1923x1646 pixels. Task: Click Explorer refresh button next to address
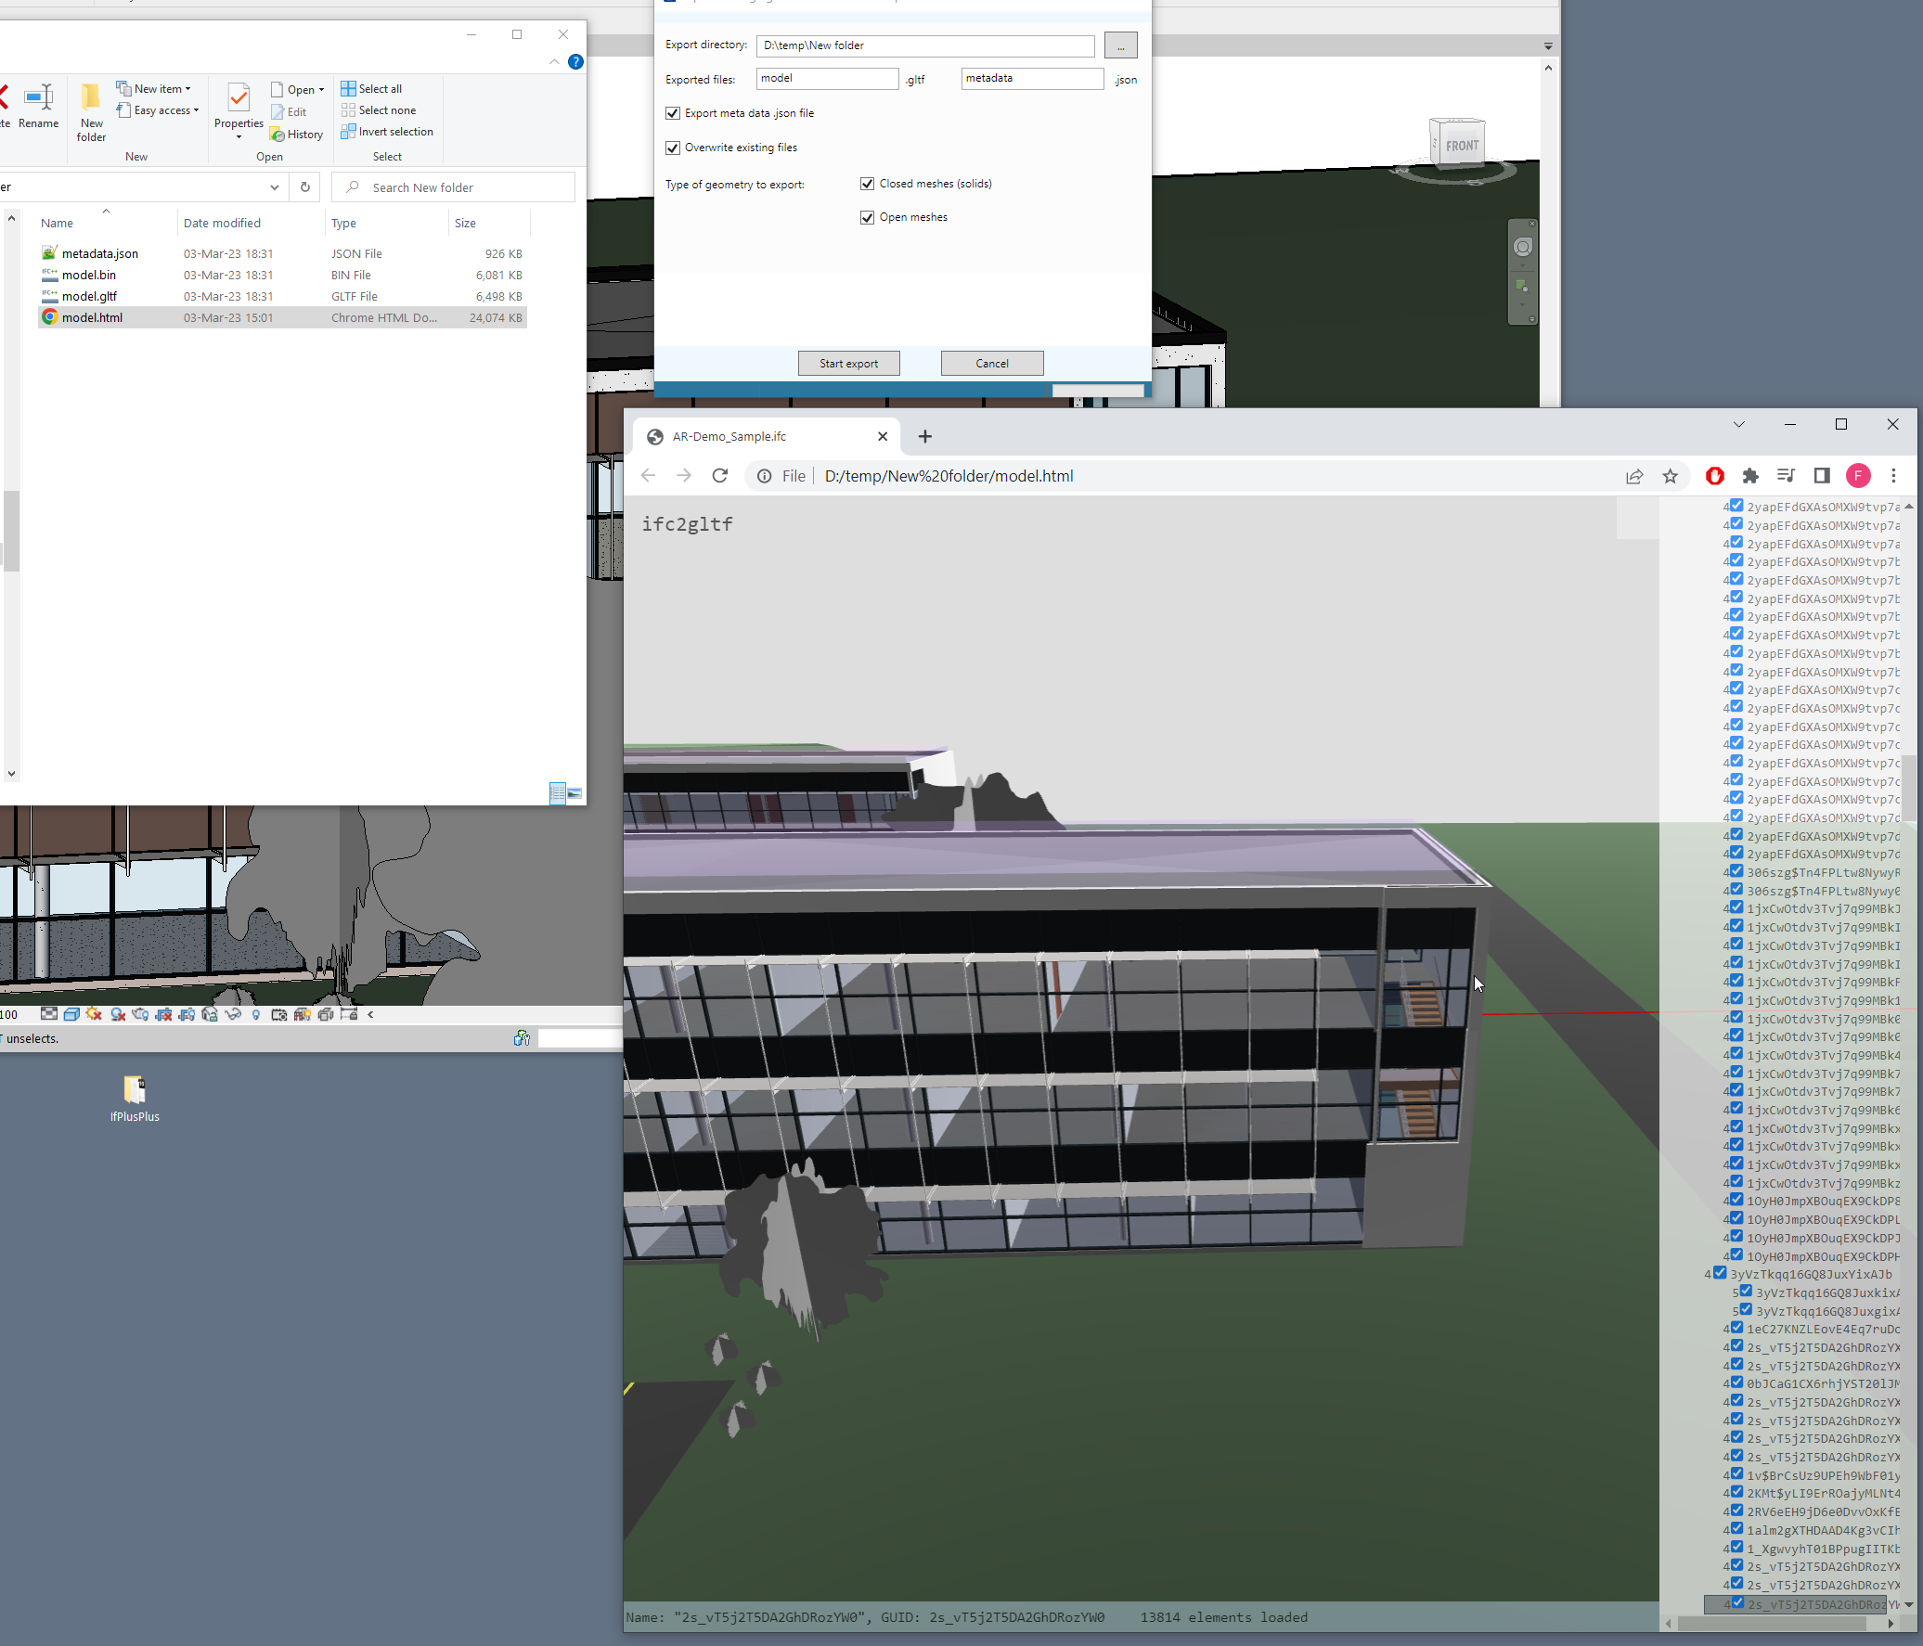304,186
